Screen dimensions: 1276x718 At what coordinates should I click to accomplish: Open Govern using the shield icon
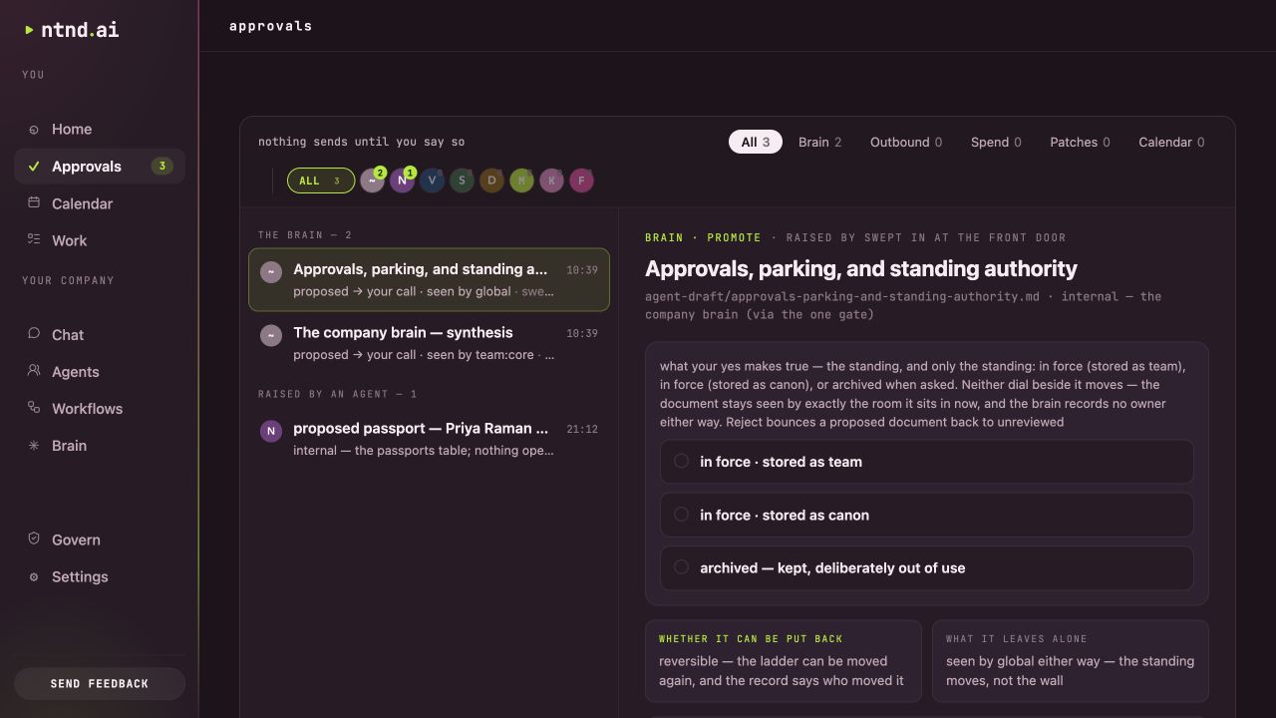point(34,539)
